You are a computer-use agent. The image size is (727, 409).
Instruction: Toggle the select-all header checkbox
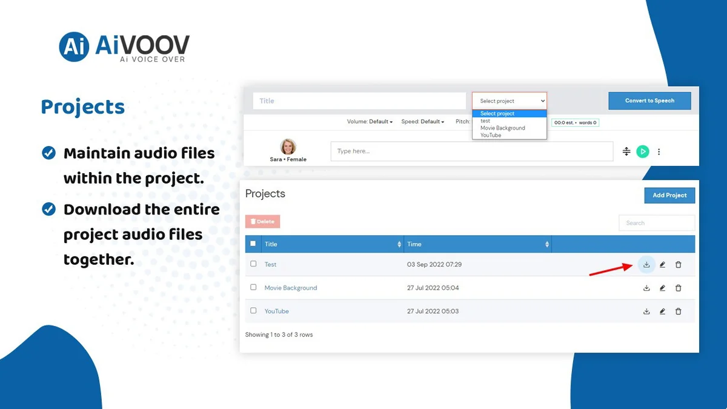click(x=253, y=244)
